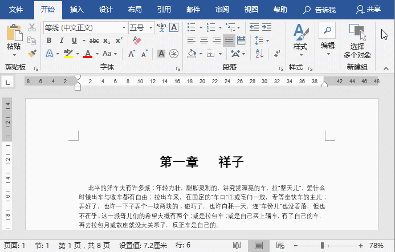Select the Format Painter brush
The width and height of the screenshot is (395, 252).
32,54
